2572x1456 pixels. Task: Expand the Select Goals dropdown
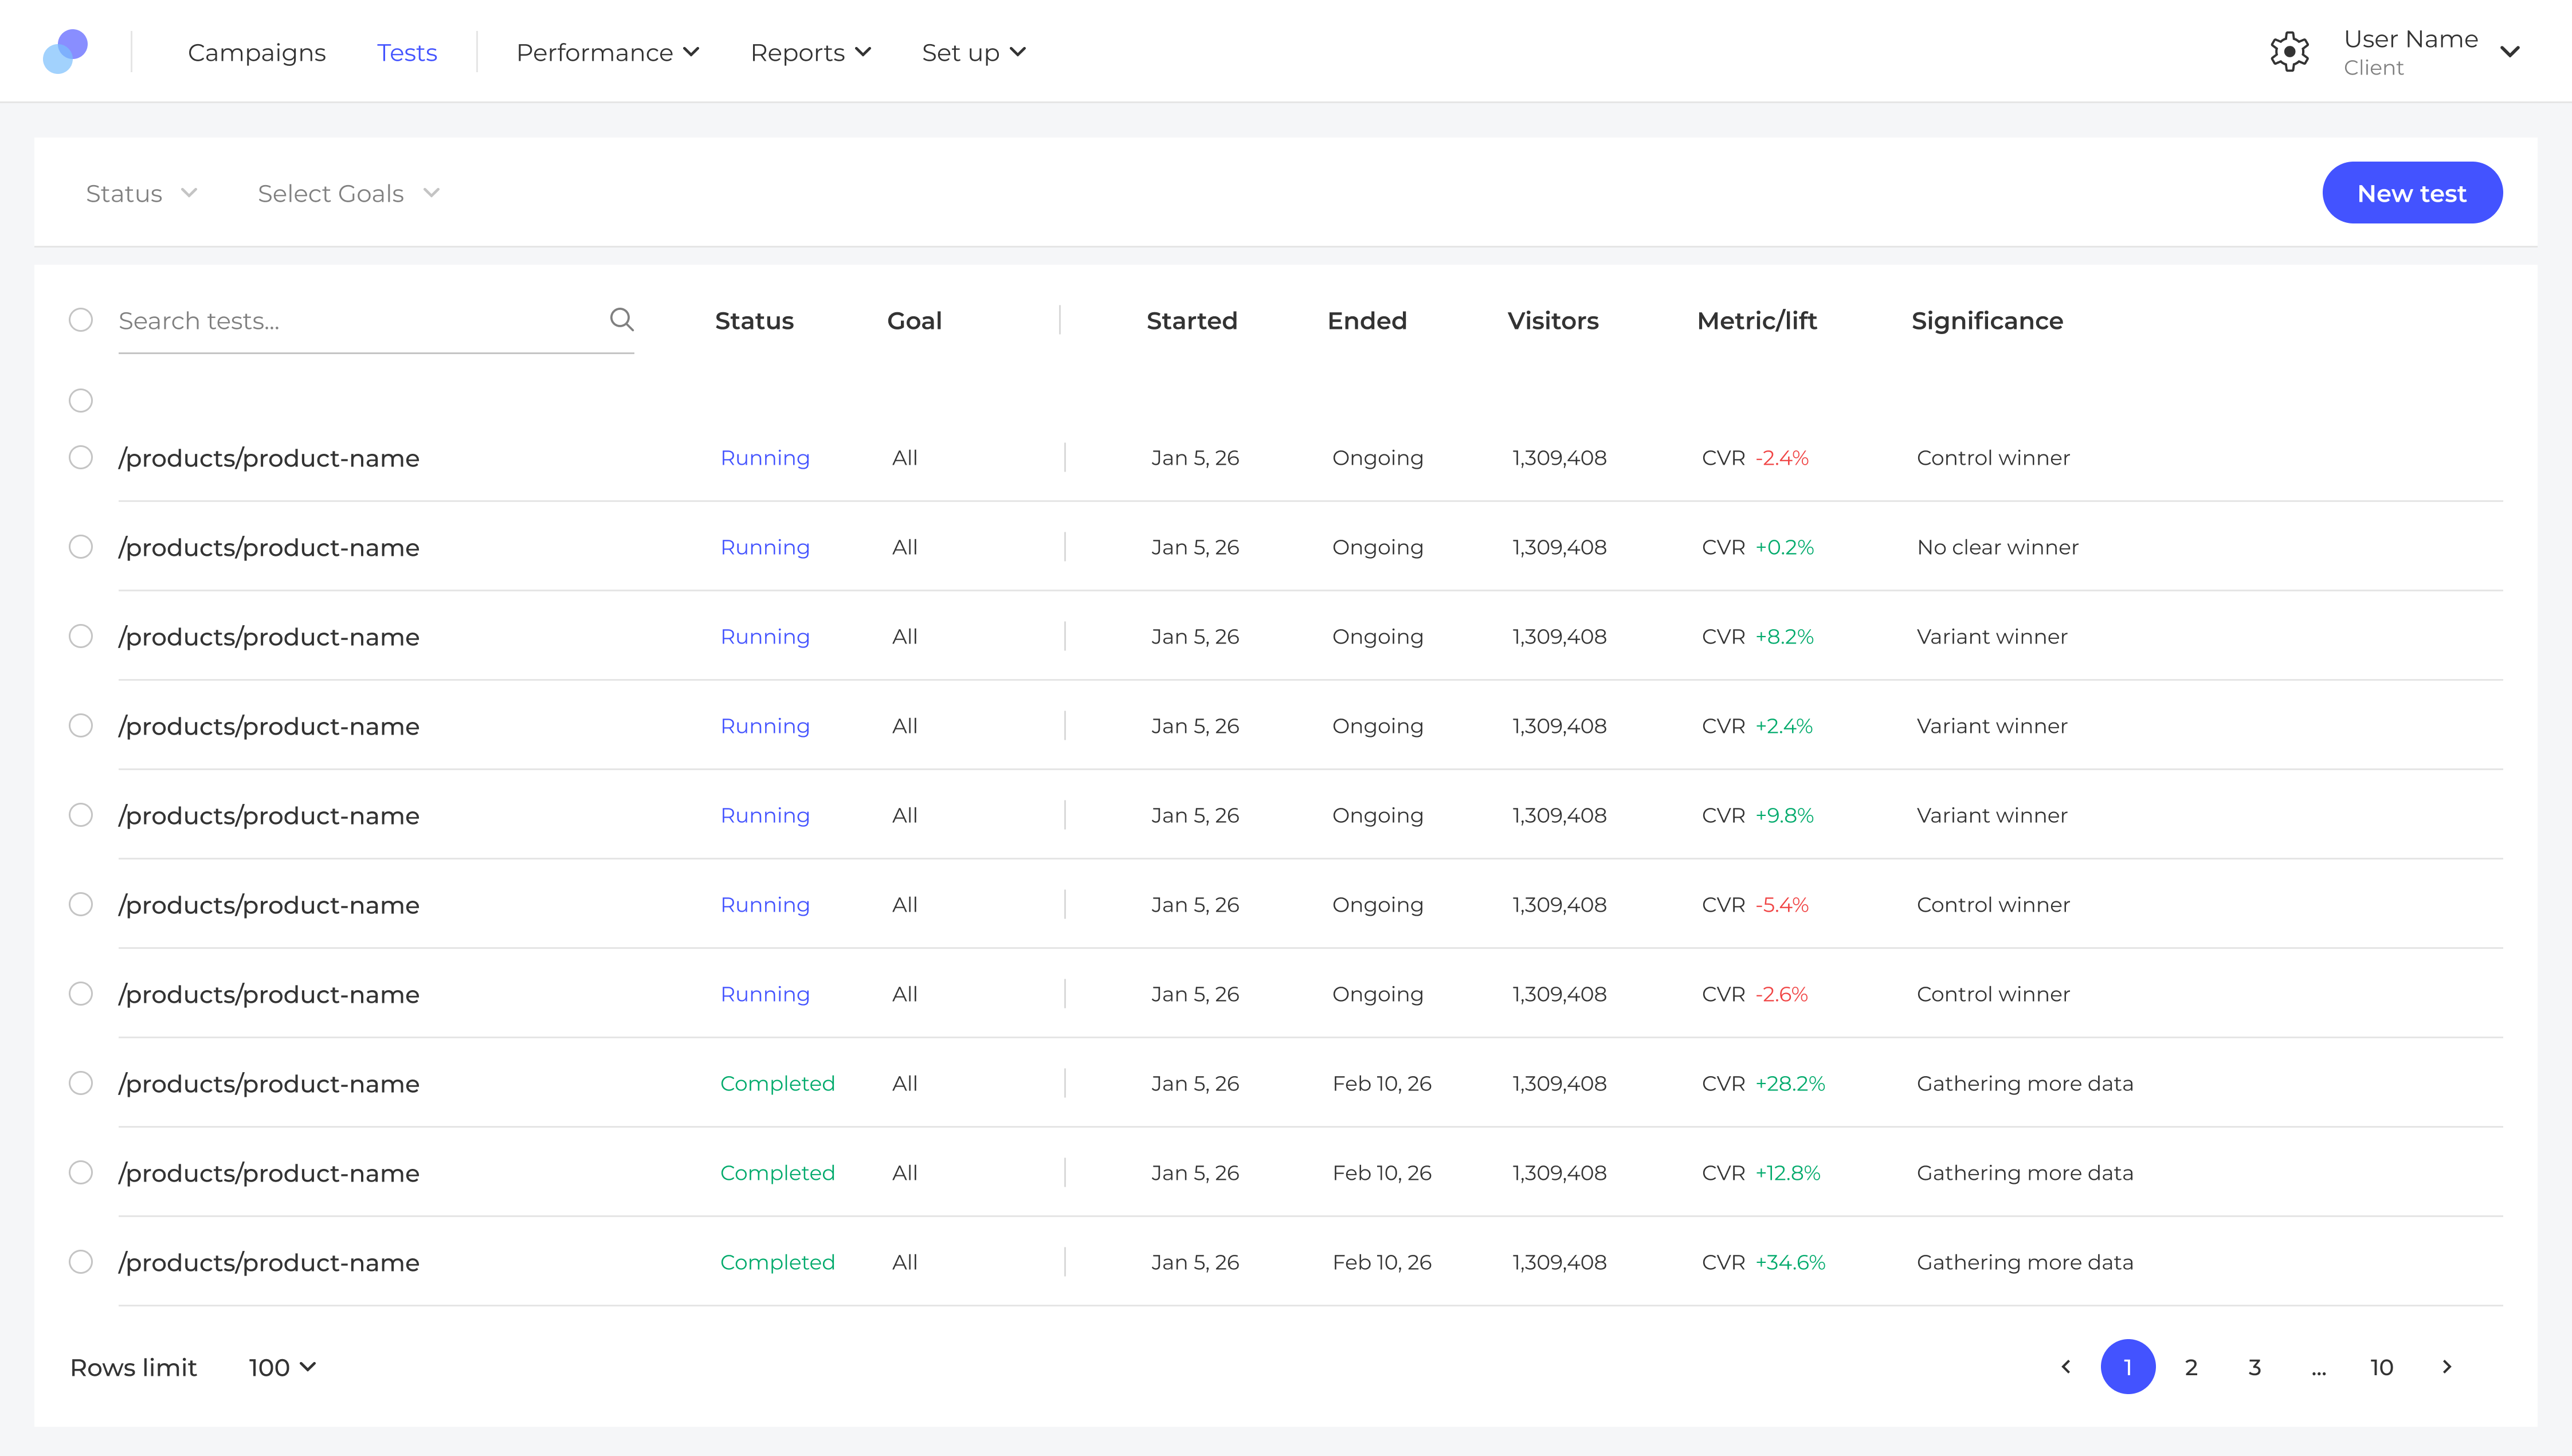pos(348,193)
